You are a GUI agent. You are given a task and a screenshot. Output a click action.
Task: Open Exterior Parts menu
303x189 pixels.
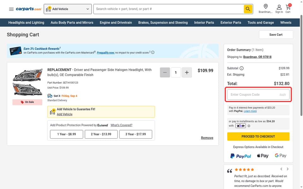[x=231, y=23]
